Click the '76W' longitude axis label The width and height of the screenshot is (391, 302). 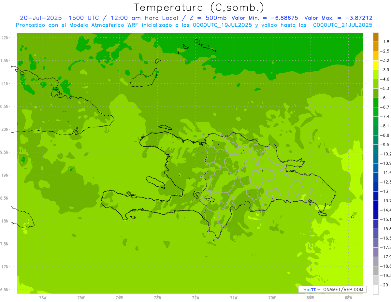pos(43,298)
